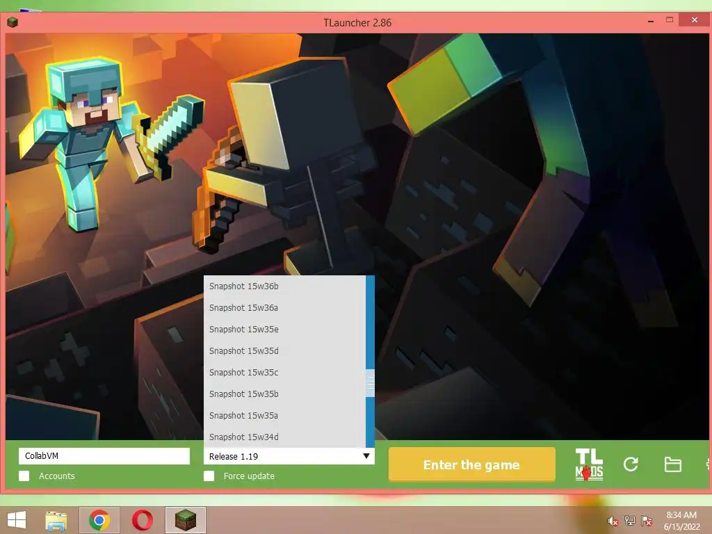Maximize the TLauncher window

coord(670,20)
